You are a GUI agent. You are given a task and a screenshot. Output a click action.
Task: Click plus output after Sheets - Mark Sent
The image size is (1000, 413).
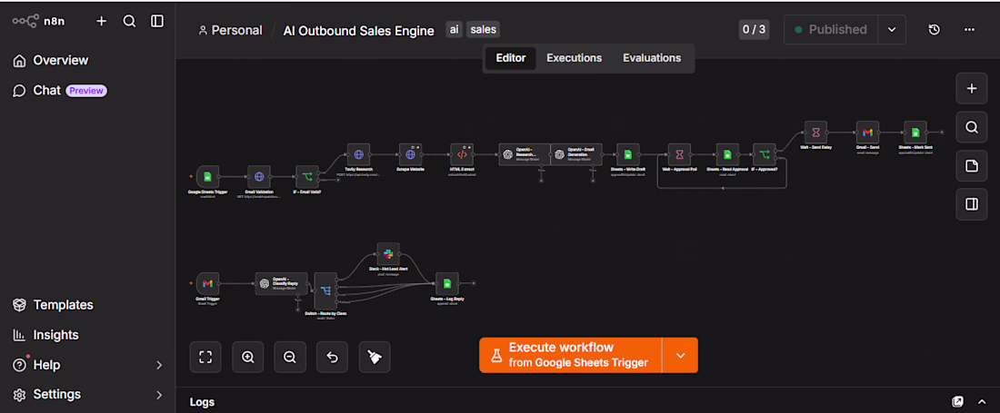(941, 133)
